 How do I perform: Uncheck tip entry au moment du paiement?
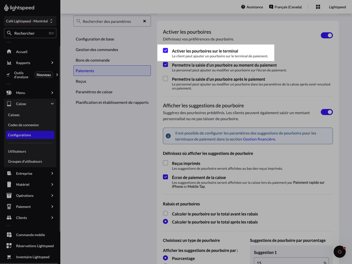click(x=165, y=64)
